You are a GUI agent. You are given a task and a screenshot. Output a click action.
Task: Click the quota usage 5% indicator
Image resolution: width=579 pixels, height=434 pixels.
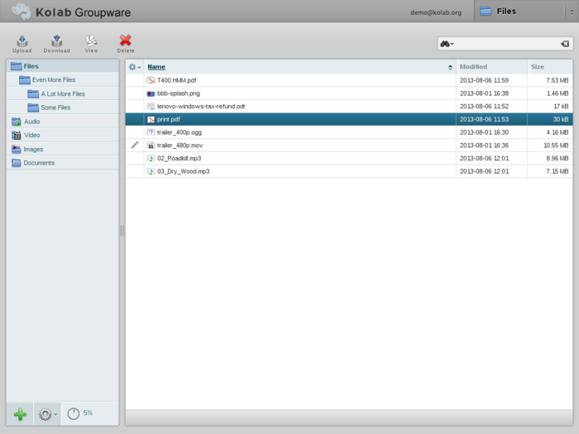click(80, 413)
